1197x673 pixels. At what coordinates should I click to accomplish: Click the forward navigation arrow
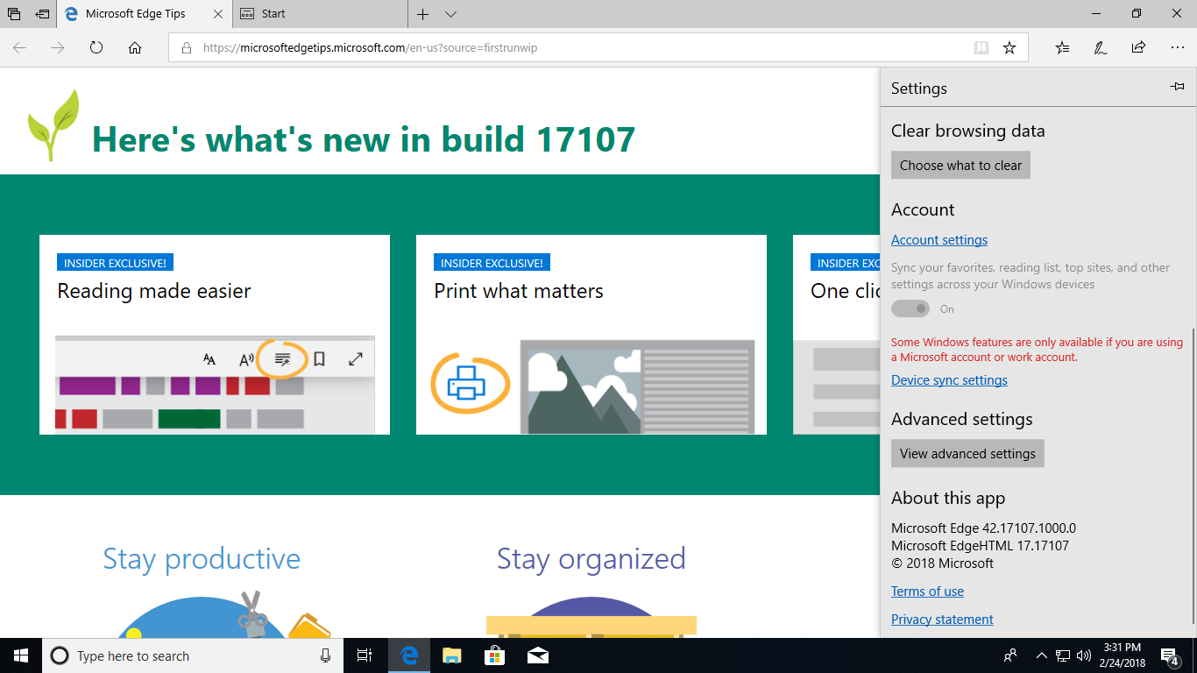(x=58, y=48)
